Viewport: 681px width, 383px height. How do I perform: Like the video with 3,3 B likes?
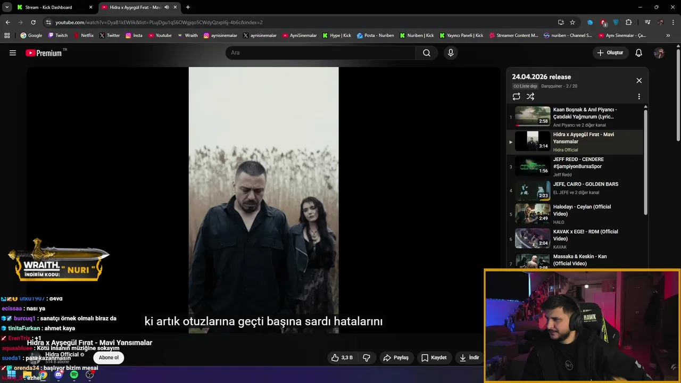[342, 357]
